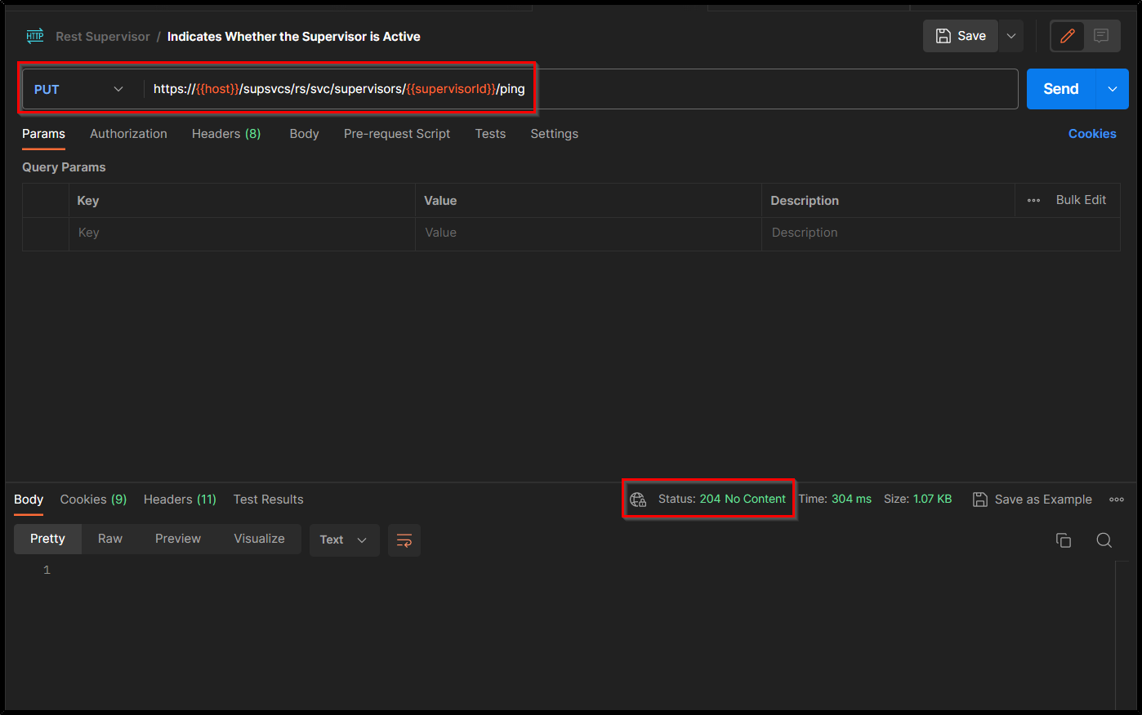This screenshot has width=1142, height=715.
Task: Select the response Body tab
Action: point(29,500)
